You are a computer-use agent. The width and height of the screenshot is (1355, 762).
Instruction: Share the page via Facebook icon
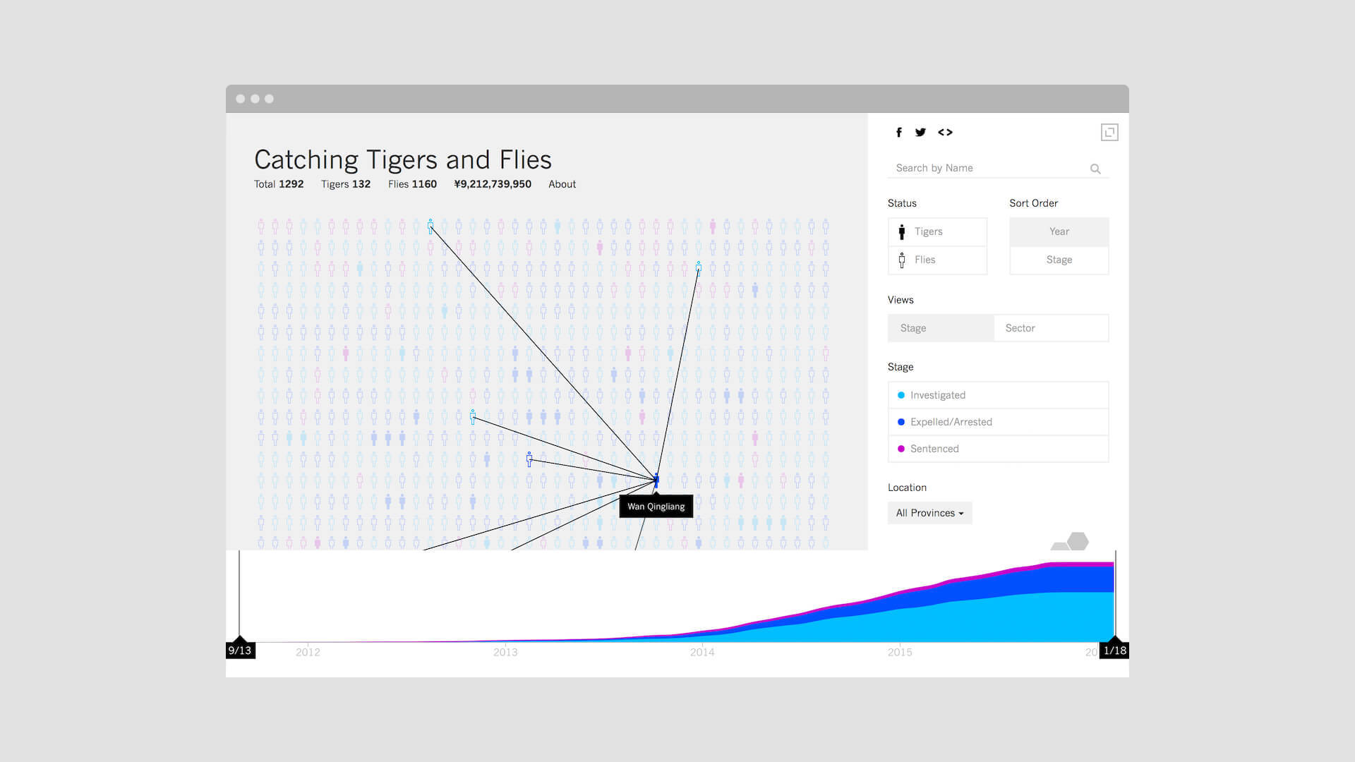pyautogui.click(x=899, y=132)
